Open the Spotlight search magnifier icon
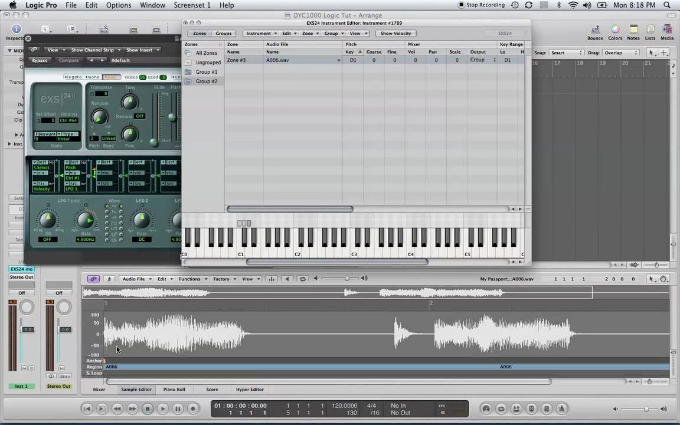This screenshot has width=680, height=425. pyautogui.click(x=667, y=5)
